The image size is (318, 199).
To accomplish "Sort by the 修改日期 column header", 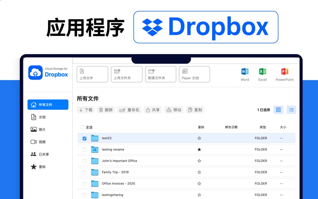I will (231, 127).
